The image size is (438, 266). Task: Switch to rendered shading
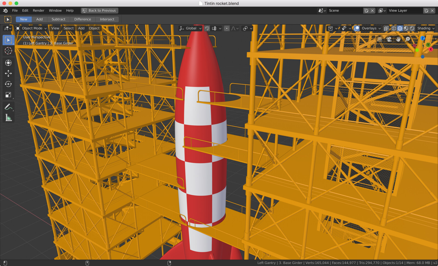click(x=412, y=28)
